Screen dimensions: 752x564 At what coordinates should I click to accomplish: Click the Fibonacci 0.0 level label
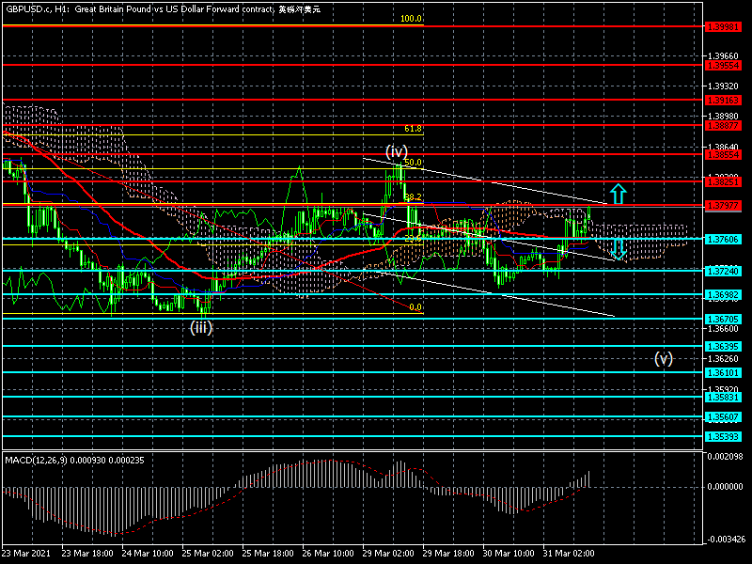pos(415,307)
